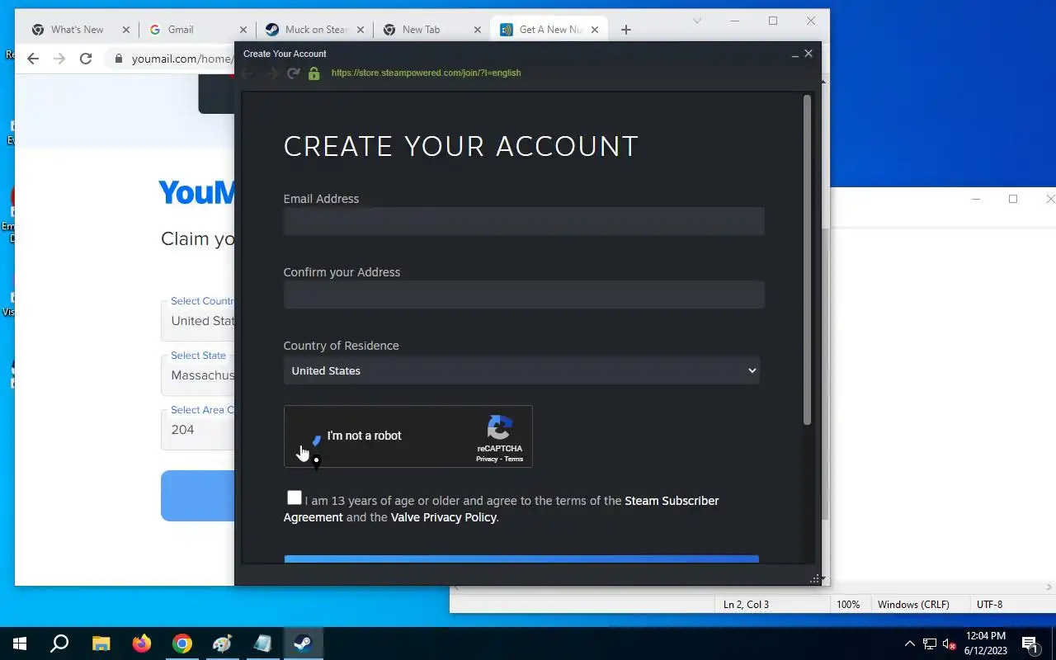
Task: Reload the youmail.com page in Chrome
Action: pos(86,59)
